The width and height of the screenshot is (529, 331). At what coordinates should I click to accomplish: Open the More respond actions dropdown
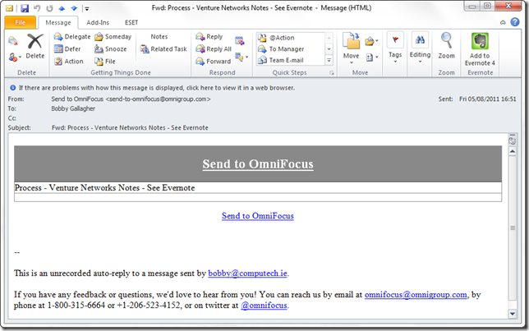click(x=241, y=57)
